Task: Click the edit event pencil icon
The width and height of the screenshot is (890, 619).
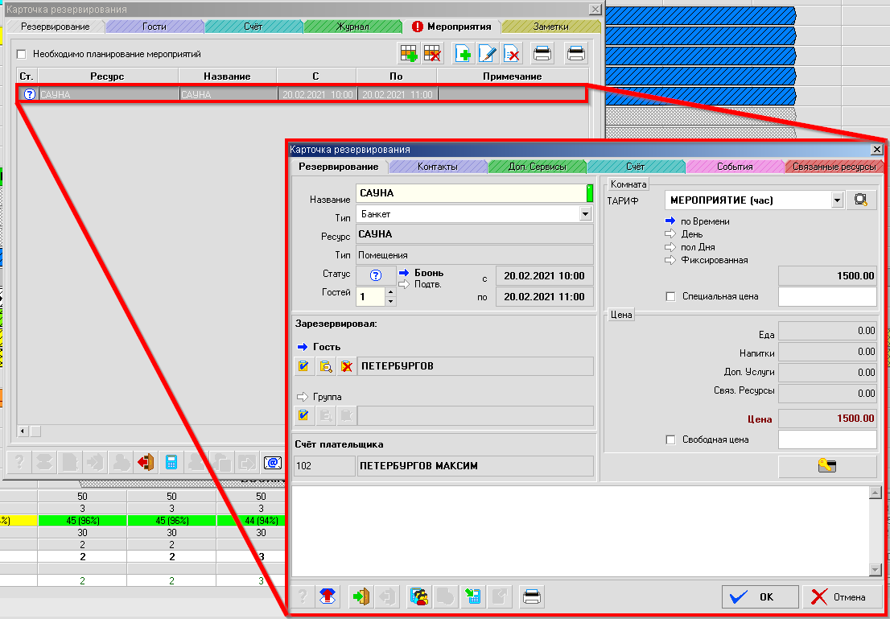Action: click(x=487, y=54)
